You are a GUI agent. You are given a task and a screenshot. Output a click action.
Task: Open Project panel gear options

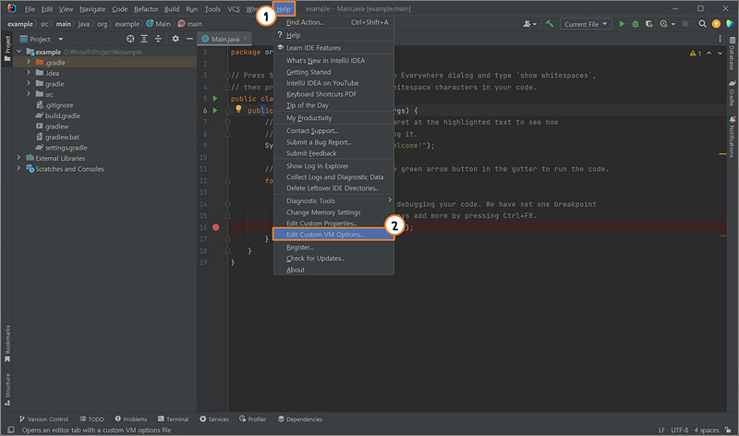(176, 39)
